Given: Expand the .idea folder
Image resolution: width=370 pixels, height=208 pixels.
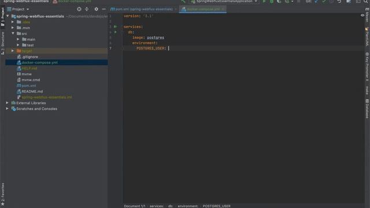Looking at the screenshot, I should click(x=13, y=22).
